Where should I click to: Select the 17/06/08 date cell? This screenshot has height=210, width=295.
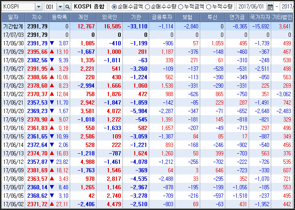pyautogui.click(x=14, y=179)
